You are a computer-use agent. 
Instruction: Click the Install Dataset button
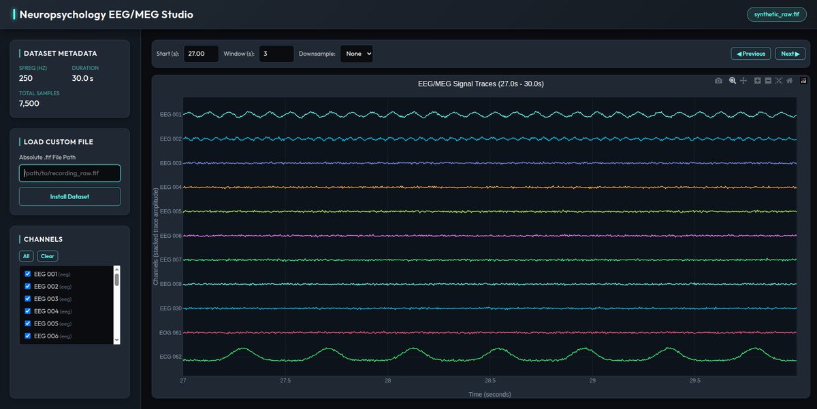coord(69,197)
